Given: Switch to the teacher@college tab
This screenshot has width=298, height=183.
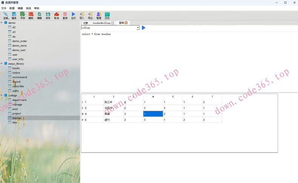Looking at the screenshot, I should tap(101, 23).
